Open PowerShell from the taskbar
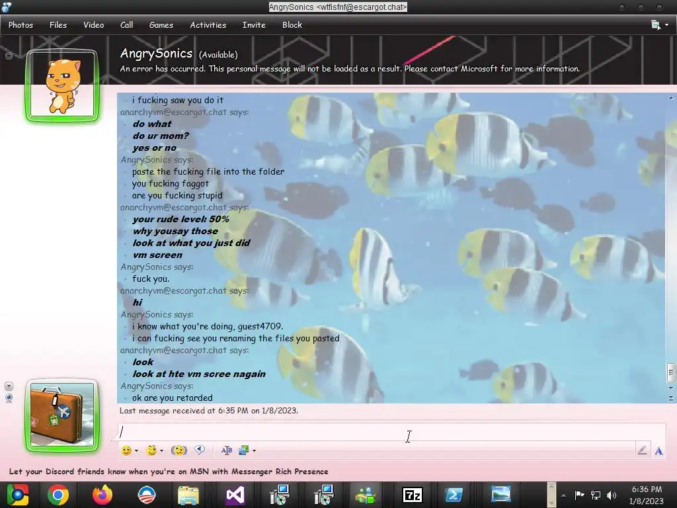 coord(454,495)
